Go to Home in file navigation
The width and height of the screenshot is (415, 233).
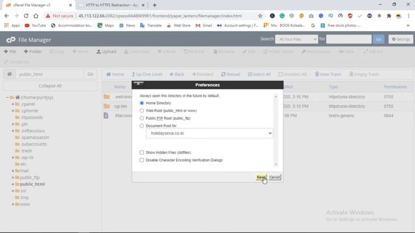(x=115, y=74)
